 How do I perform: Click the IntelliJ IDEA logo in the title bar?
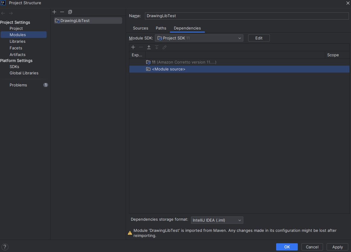click(x=3, y=3)
